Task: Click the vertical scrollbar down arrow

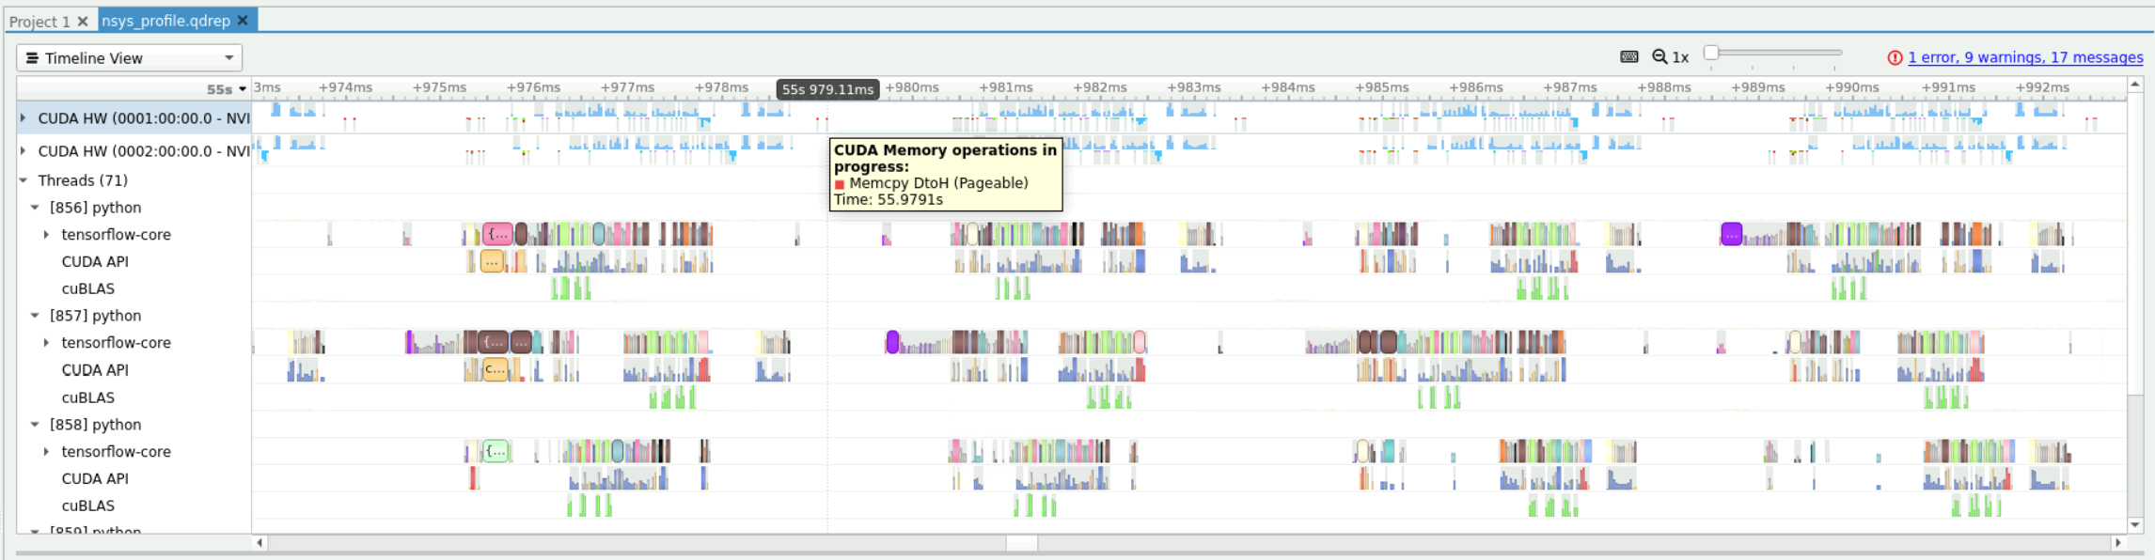Action: tap(2135, 525)
